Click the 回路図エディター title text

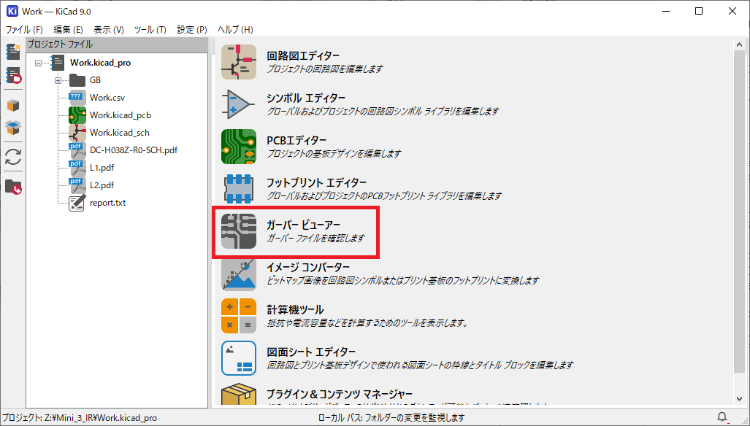(x=303, y=56)
